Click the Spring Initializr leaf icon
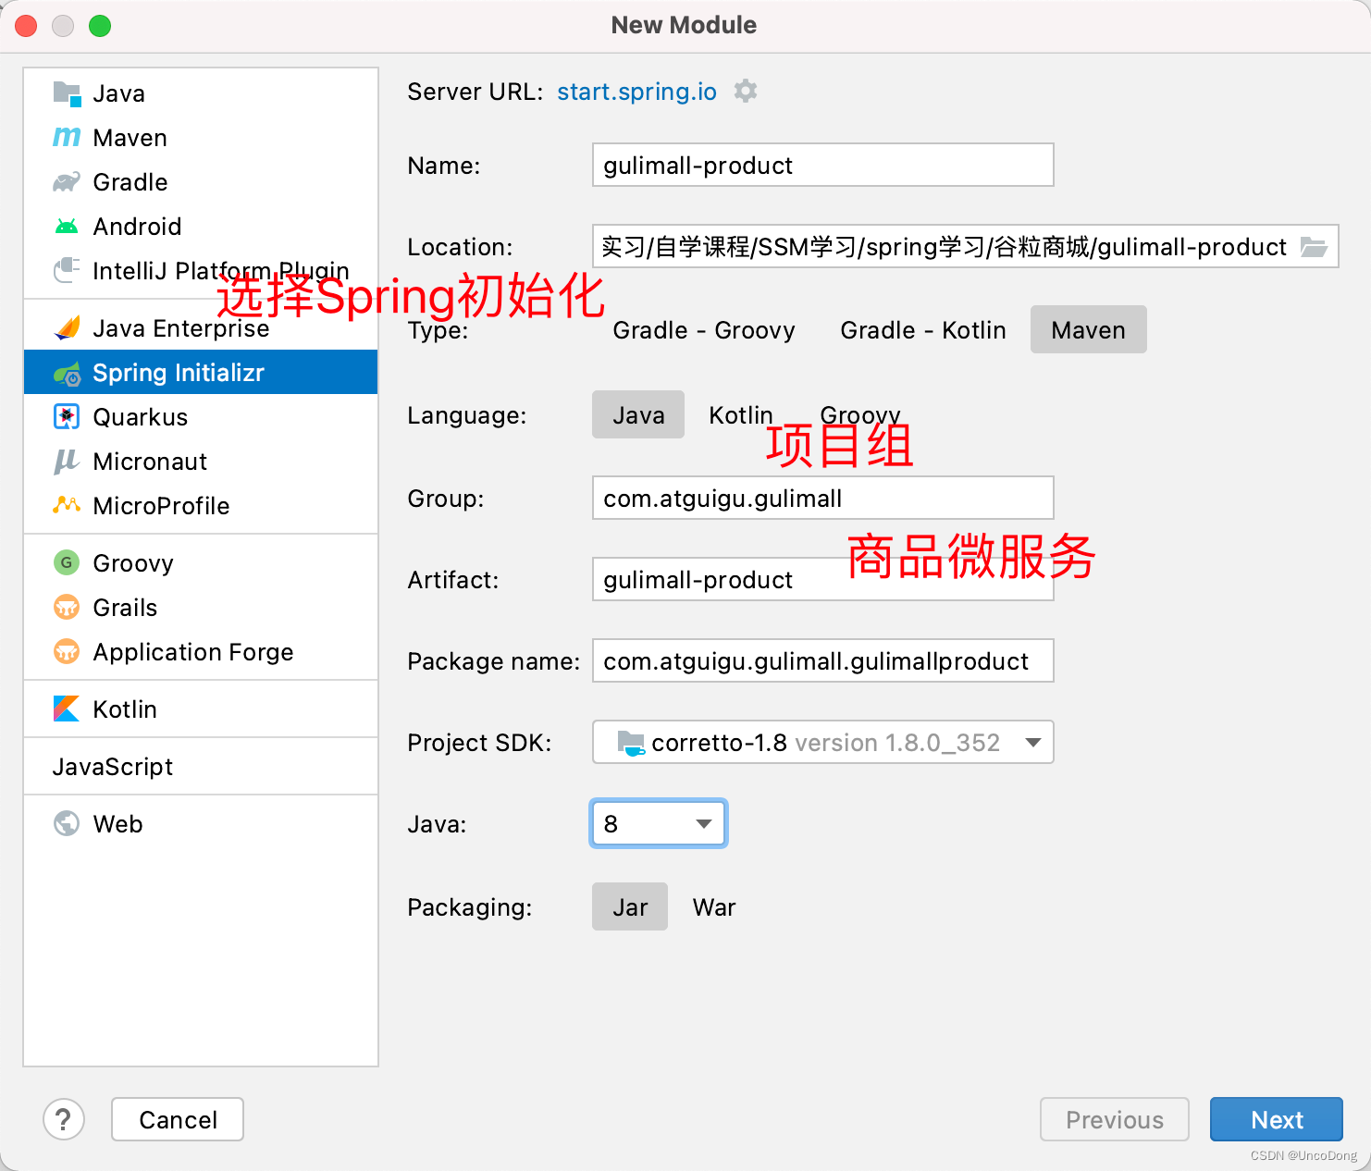The width and height of the screenshot is (1371, 1171). (67, 373)
